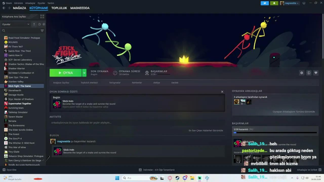Click the Windows taskbar search box
This screenshot has height=182, width=324.
[x=140, y=178]
